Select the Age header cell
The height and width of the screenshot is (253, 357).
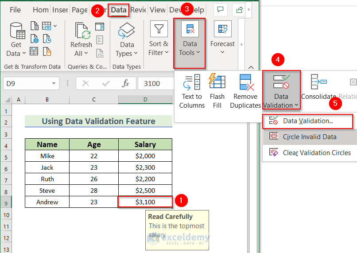pos(94,144)
